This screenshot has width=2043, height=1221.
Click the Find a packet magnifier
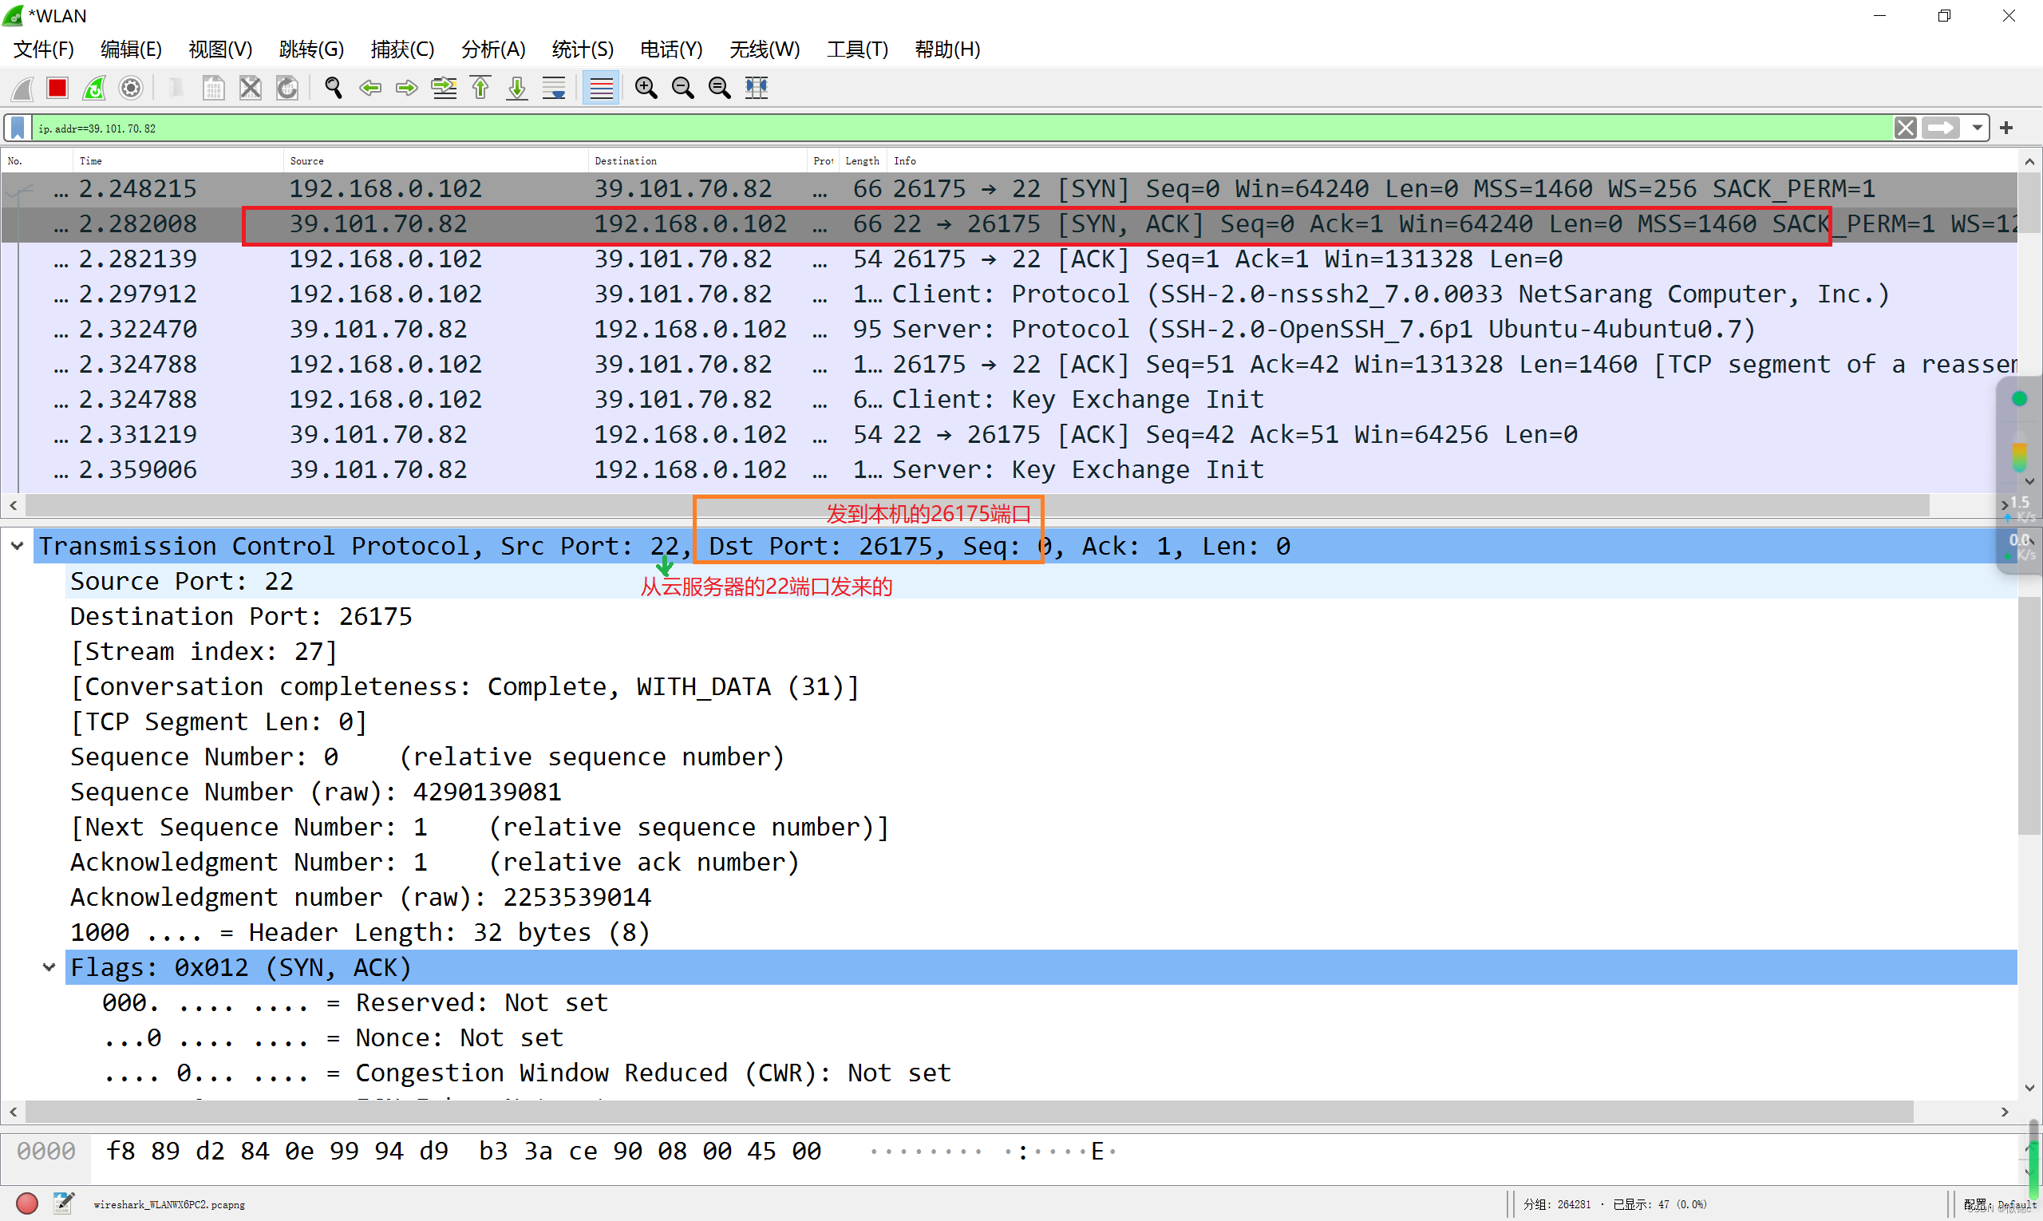(x=334, y=88)
